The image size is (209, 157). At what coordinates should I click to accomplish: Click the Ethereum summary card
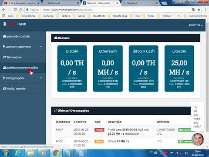click(108, 68)
